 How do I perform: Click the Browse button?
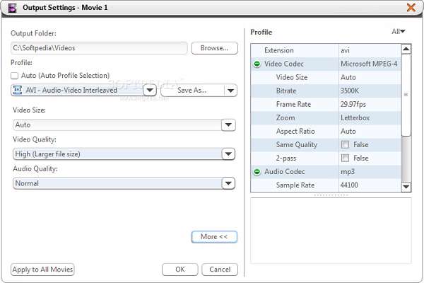(x=214, y=48)
